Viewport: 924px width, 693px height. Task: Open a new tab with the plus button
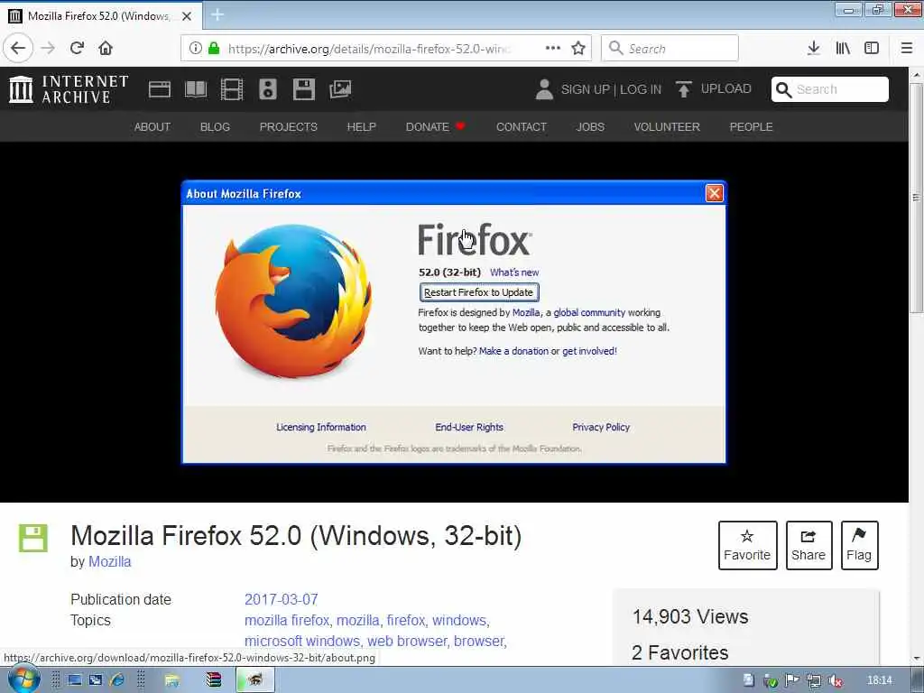click(x=217, y=14)
